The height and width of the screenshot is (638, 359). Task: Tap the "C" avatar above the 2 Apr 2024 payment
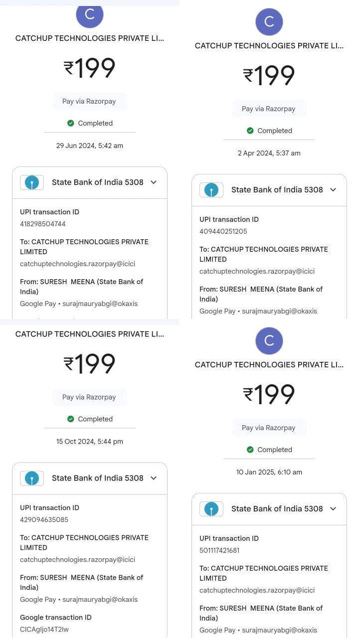point(269,22)
